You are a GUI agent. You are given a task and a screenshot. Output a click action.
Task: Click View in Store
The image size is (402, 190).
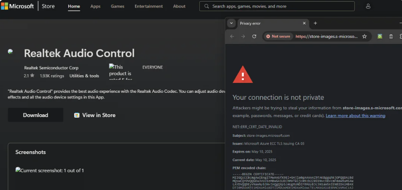[x=95, y=115]
